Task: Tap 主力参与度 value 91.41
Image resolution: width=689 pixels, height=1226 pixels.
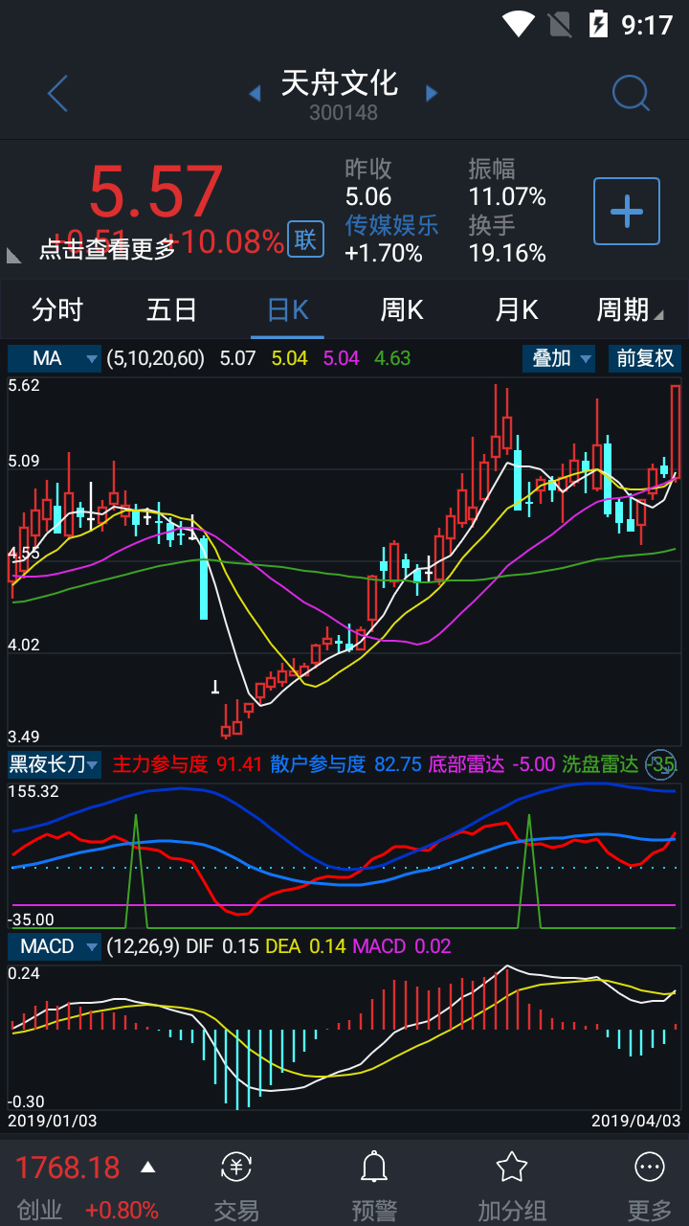Action: click(x=239, y=764)
